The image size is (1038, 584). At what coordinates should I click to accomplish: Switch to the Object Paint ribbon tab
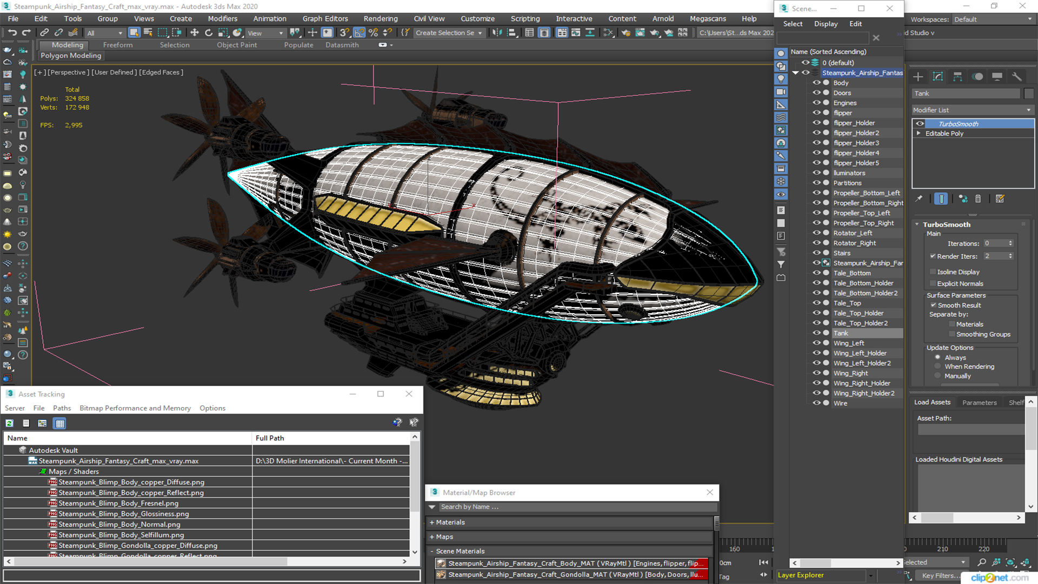[x=237, y=45]
